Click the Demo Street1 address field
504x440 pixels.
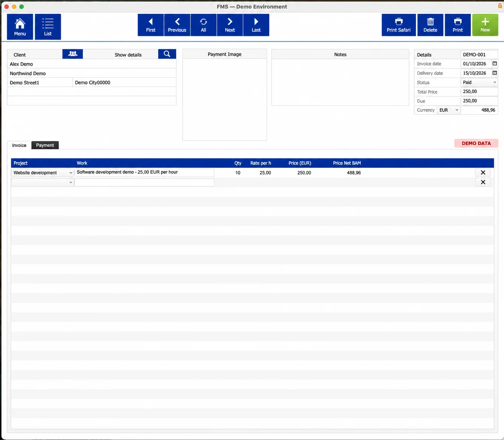pyautogui.click(x=40, y=83)
